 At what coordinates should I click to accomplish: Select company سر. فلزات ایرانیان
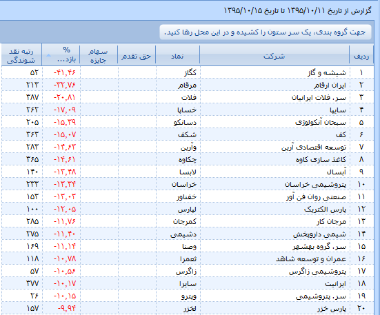coord(319,98)
